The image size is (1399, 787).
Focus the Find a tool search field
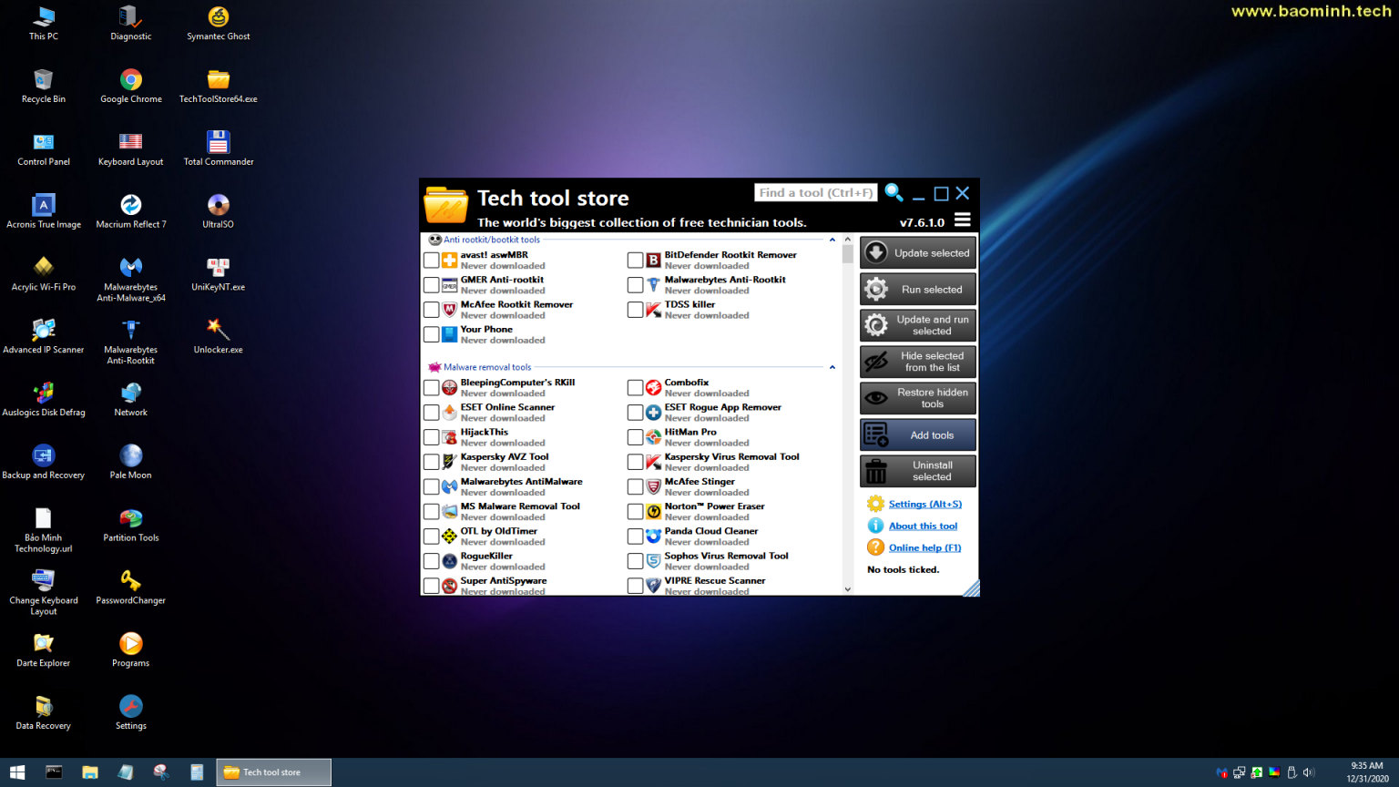point(816,192)
